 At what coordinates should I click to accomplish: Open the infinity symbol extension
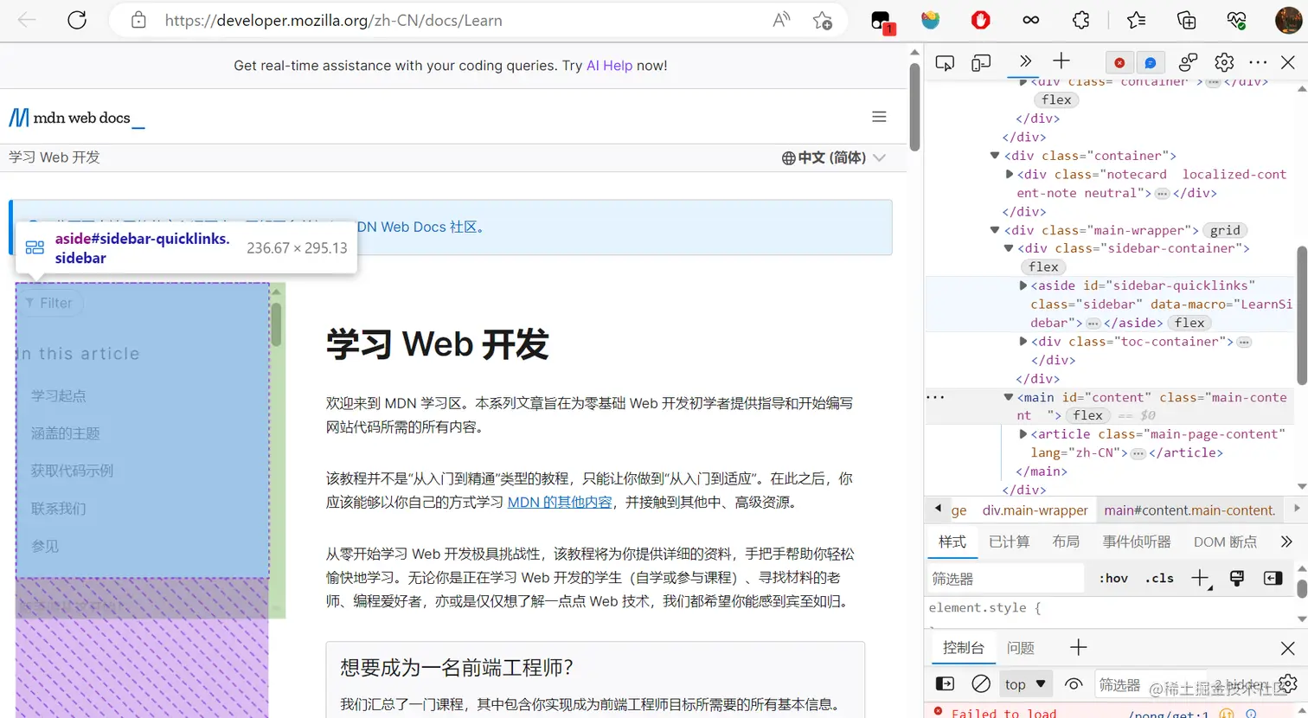point(1030,20)
